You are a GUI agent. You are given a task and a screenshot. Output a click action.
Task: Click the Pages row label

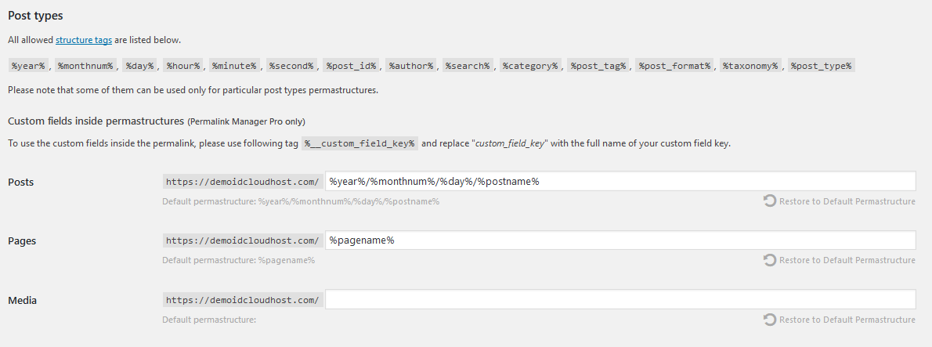[x=22, y=240]
